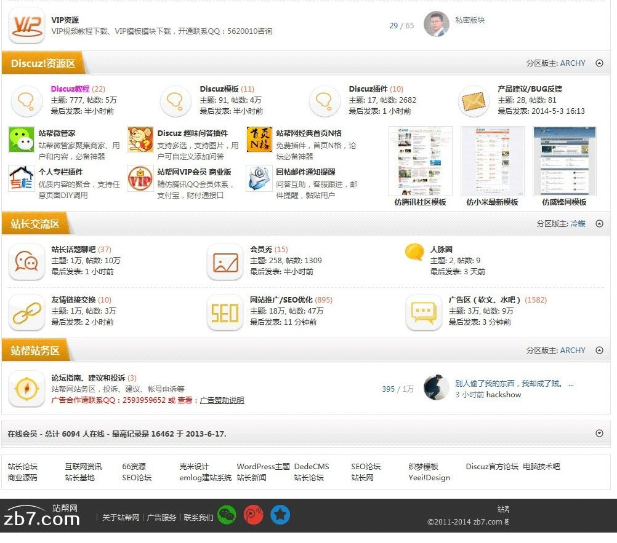Open the WordPress主题 friend link
The height and width of the screenshot is (543, 617).
pyautogui.click(x=264, y=466)
